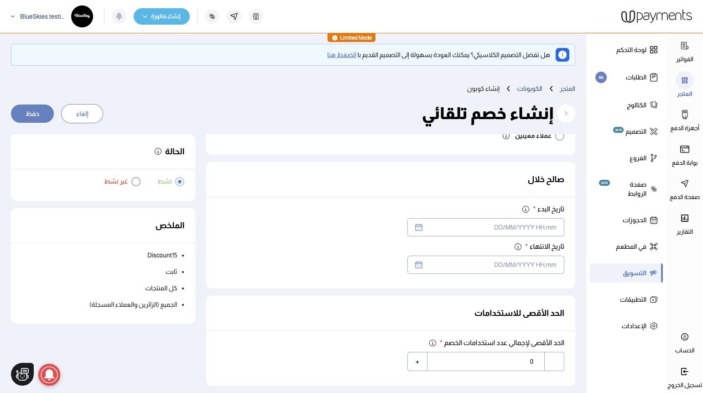This screenshot has width=703, height=393.
Task: Open أجهزة الدفع payment devices icon
Action: (684, 115)
